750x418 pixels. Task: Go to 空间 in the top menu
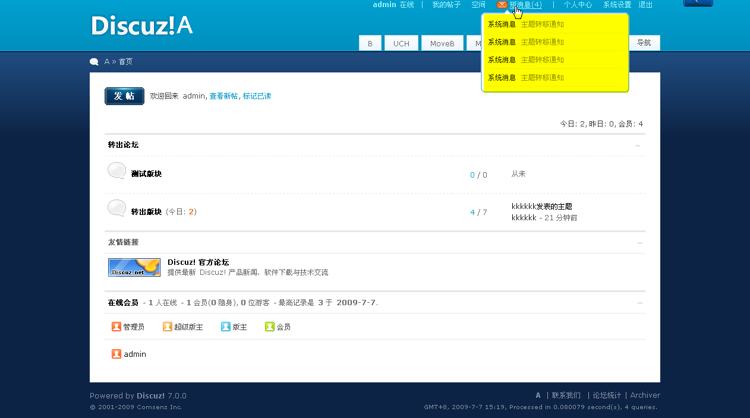pyautogui.click(x=478, y=5)
